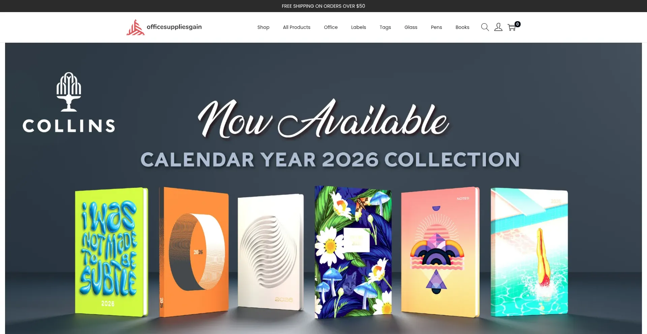The image size is (647, 334).
Task: Select the orange 2026 diary cover
Action: pyautogui.click(x=194, y=252)
